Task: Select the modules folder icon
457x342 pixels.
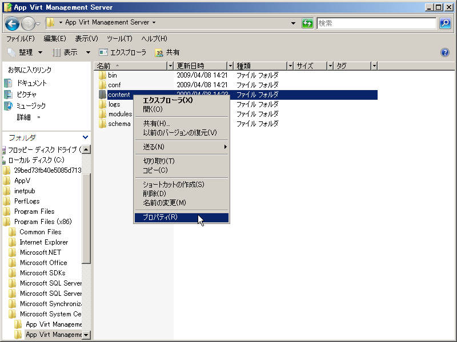Action: coord(102,113)
